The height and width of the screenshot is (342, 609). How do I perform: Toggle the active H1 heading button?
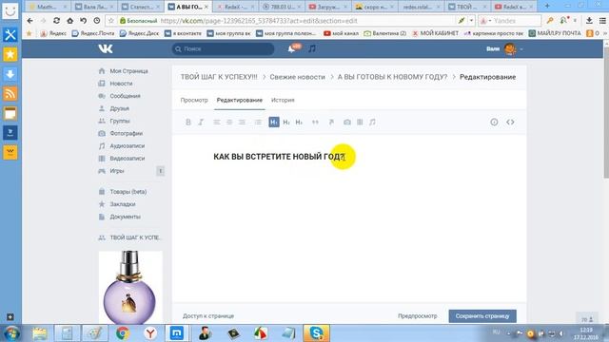point(274,123)
